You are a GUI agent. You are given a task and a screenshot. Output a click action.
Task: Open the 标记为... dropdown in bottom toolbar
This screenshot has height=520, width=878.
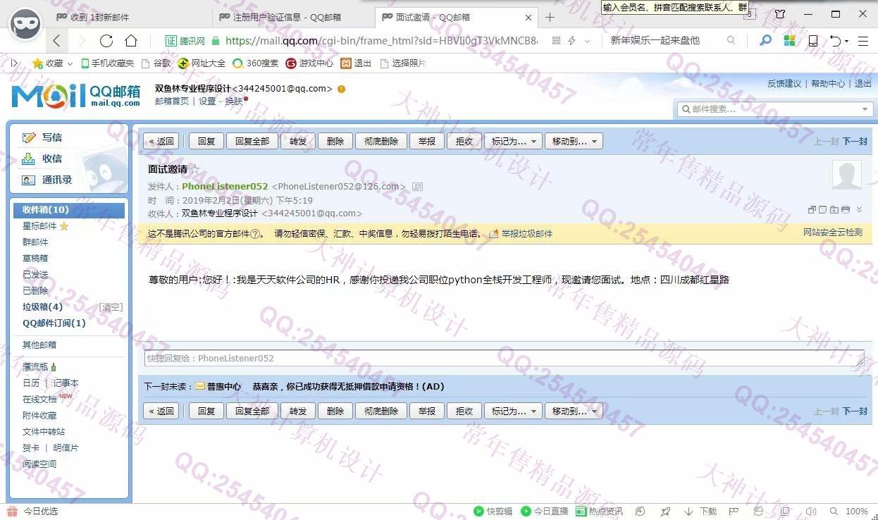[x=513, y=411]
